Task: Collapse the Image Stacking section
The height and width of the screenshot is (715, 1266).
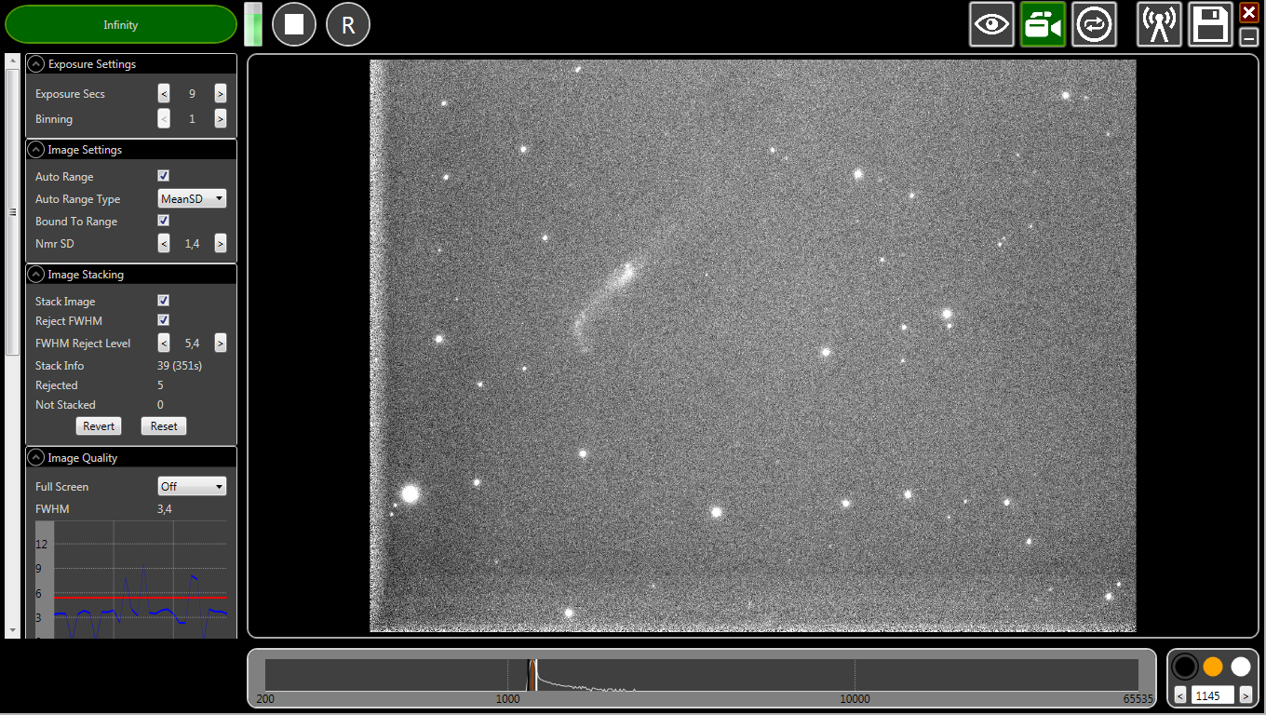Action: pyautogui.click(x=36, y=275)
